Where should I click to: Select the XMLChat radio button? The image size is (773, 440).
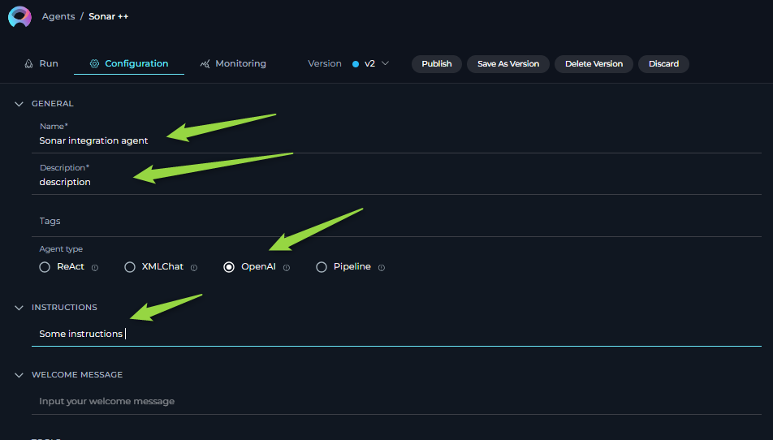tap(130, 267)
